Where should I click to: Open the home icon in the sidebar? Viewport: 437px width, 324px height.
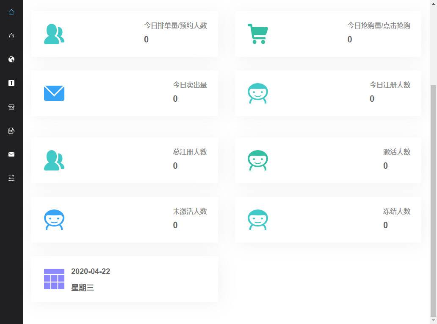coord(11,12)
